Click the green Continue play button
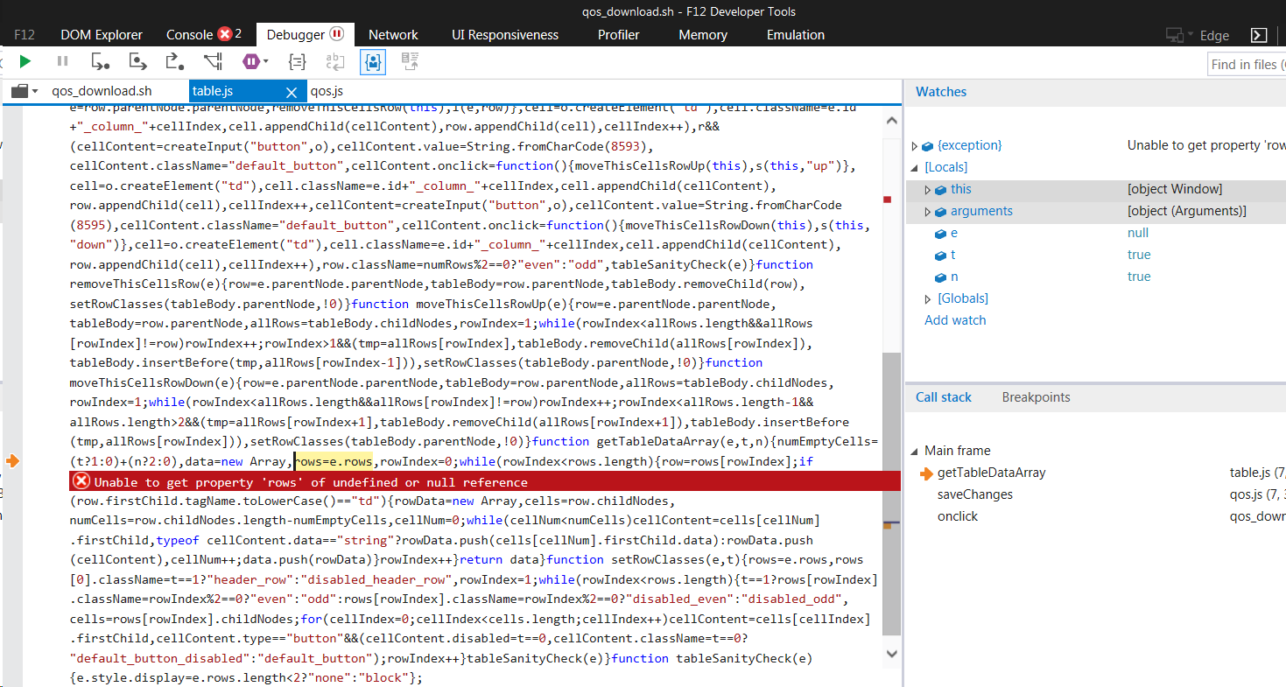1286x687 pixels. point(25,61)
